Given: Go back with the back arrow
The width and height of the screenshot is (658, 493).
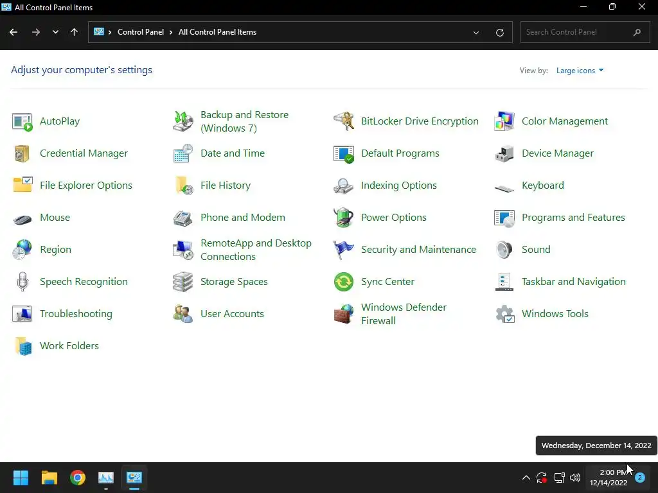Looking at the screenshot, I should (x=13, y=32).
